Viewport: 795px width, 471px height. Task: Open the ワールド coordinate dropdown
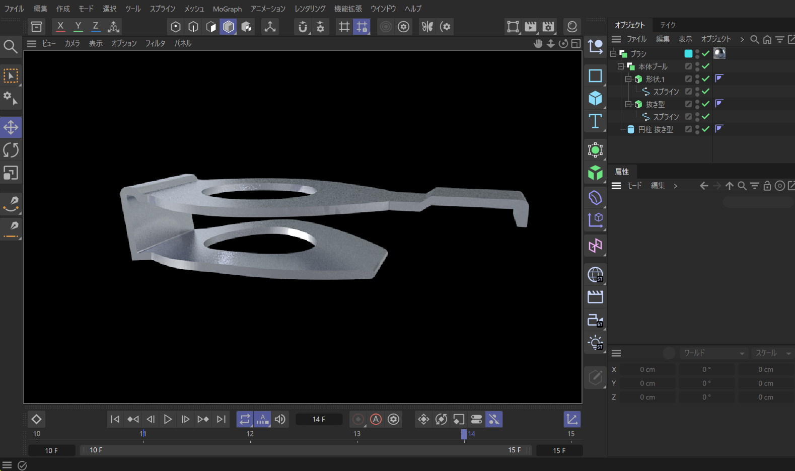713,353
